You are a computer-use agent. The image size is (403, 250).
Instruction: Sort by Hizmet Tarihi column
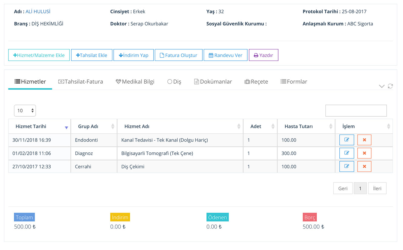tap(39, 126)
